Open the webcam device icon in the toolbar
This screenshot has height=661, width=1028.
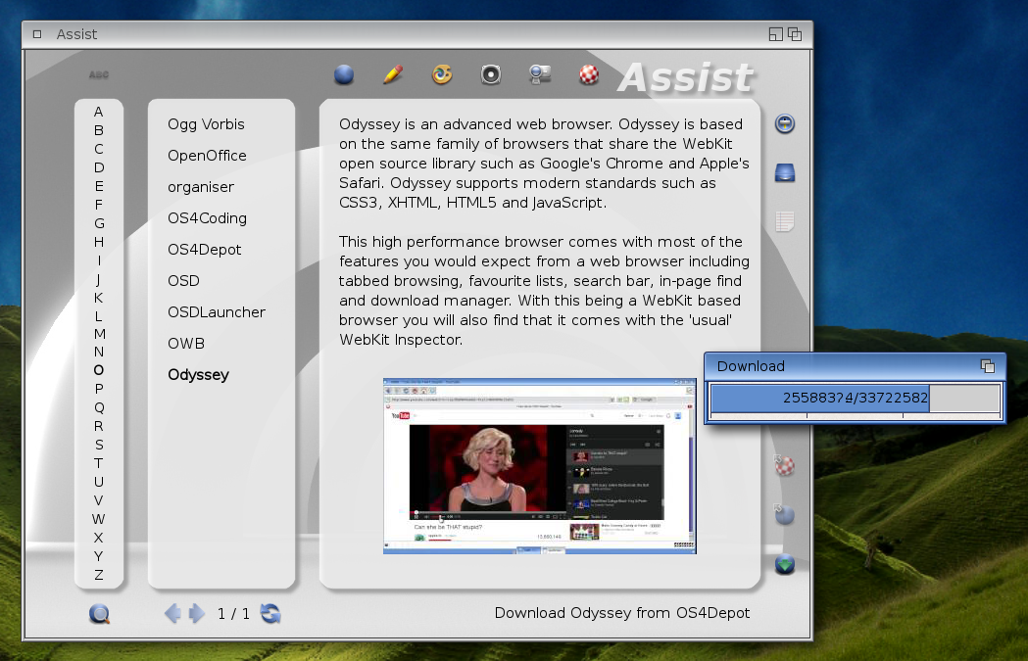coord(540,74)
